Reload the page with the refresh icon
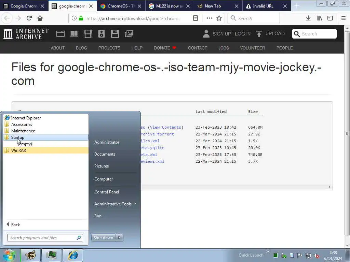This screenshot has width=350, height=262. pos(29,18)
